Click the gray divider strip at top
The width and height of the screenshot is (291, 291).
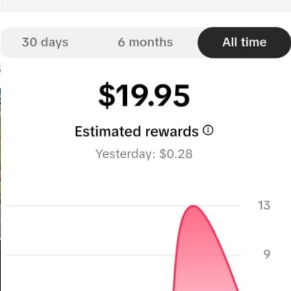[146, 5]
